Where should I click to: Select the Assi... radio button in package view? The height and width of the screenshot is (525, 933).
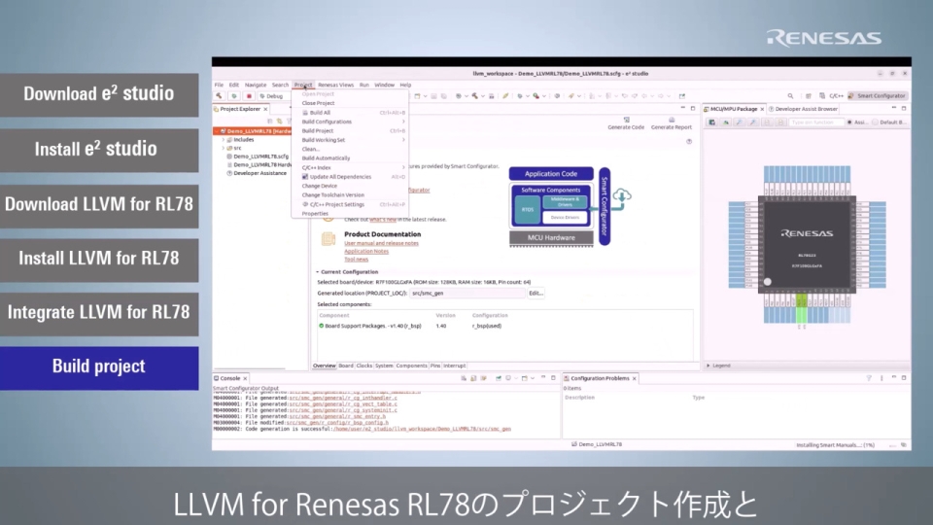pyautogui.click(x=850, y=122)
